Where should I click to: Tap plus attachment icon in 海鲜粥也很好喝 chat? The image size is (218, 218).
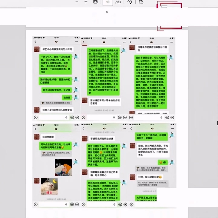point(77,117)
